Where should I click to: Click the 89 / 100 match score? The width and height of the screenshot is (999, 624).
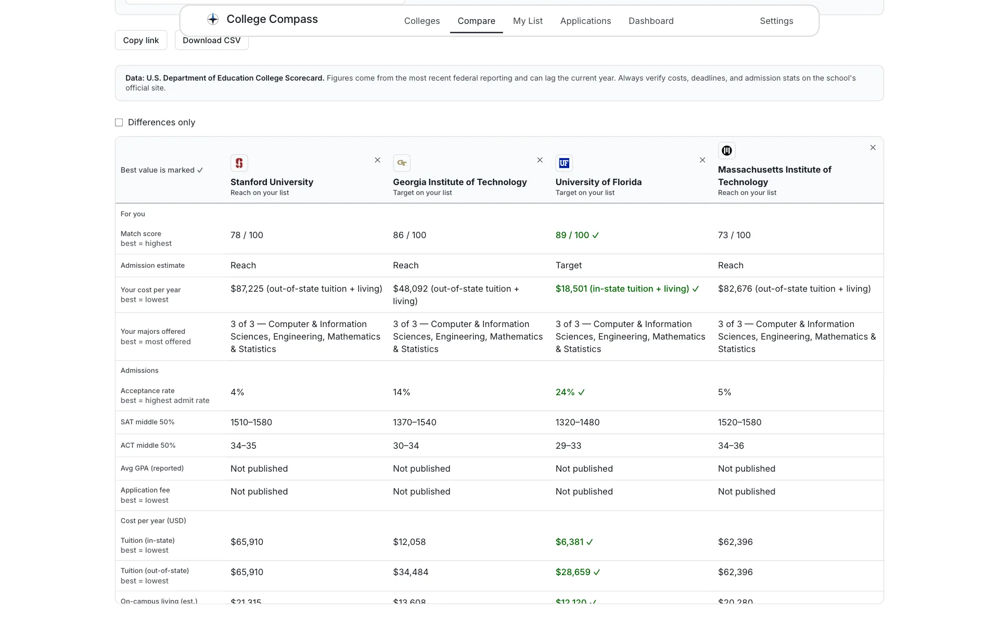click(578, 235)
